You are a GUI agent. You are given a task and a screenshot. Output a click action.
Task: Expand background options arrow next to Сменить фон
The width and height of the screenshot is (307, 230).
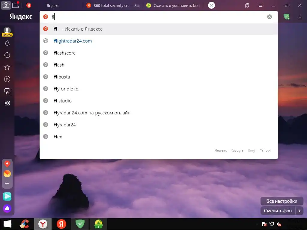[300, 211]
